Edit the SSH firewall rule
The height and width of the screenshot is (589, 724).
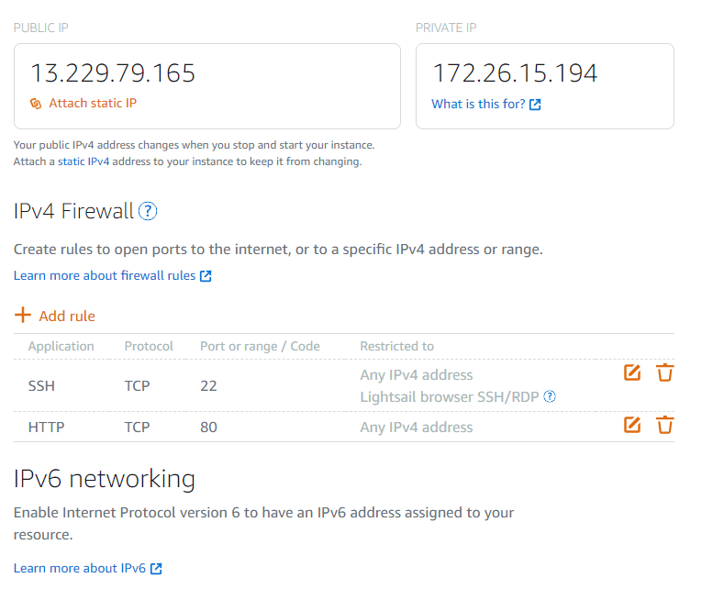631,372
